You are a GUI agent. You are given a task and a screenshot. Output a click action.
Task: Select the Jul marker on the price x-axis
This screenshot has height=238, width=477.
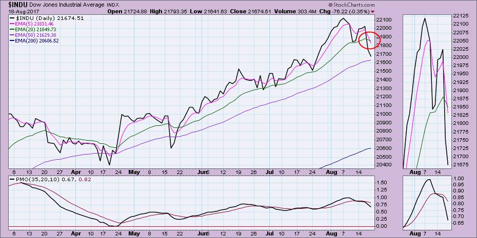(x=269, y=174)
